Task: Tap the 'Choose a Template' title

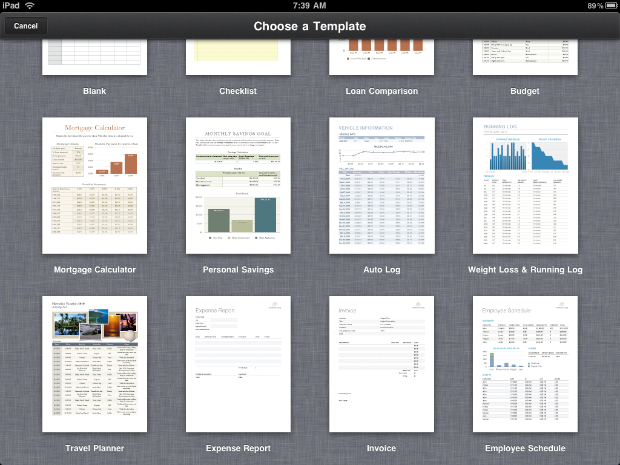Action: coord(309,26)
